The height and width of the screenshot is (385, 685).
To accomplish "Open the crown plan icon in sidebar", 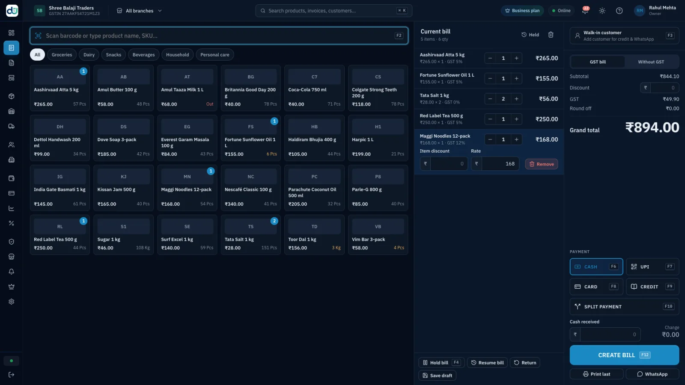I will 12,287.
